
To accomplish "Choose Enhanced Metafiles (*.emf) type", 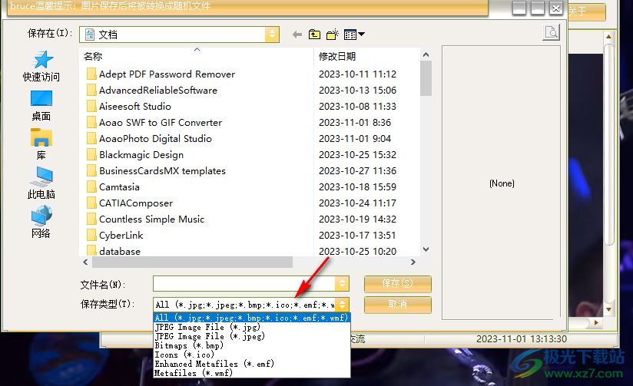I will coord(251,364).
